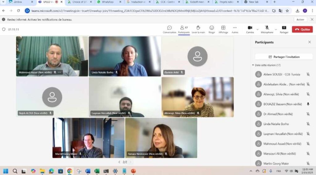Expand the Caméra options dropdown arrow

pos(258,30)
